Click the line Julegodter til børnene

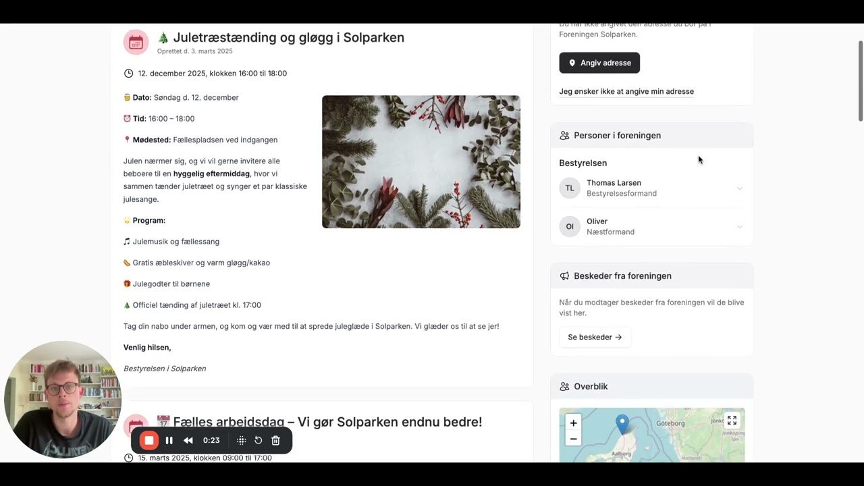click(x=167, y=284)
